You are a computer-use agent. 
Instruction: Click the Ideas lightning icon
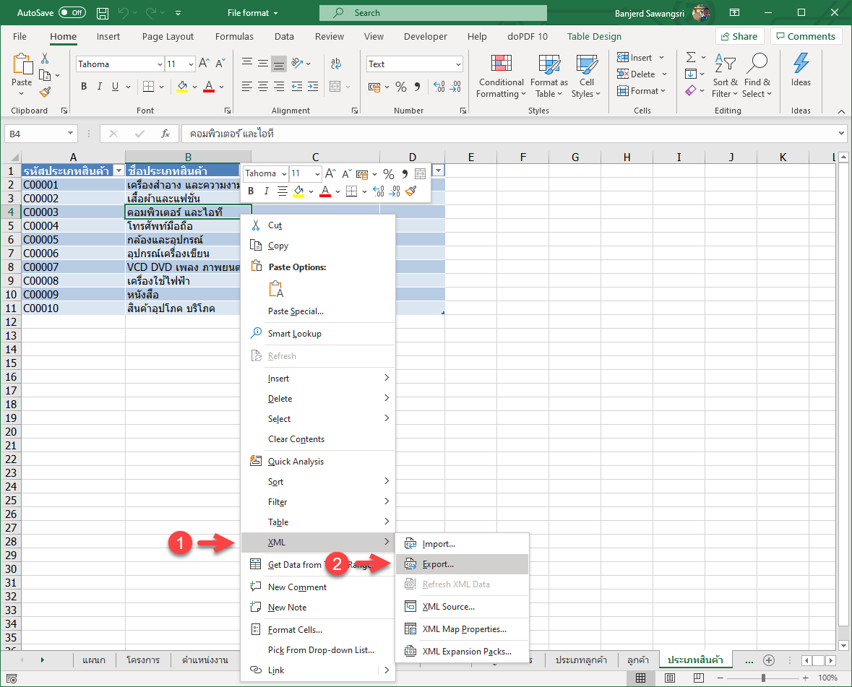[x=801, y=71]
